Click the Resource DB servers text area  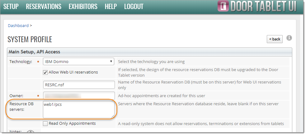pyautogui.click(x=78, y=109)
